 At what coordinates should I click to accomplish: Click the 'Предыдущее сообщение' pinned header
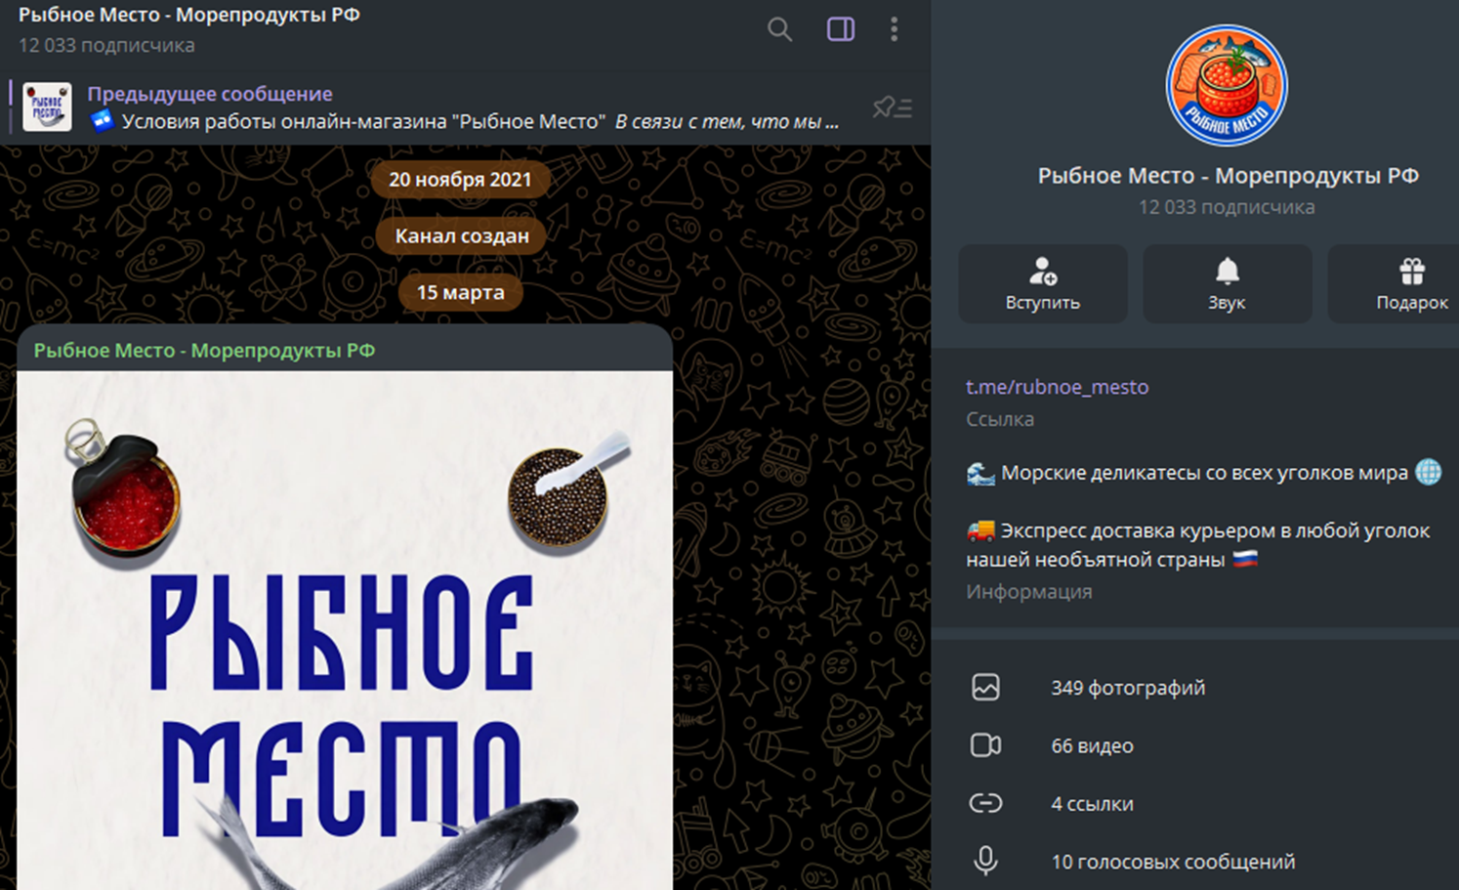point(210,94)
